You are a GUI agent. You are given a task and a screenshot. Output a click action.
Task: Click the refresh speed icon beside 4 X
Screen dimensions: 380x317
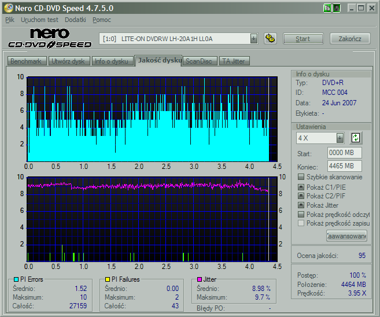356,138
